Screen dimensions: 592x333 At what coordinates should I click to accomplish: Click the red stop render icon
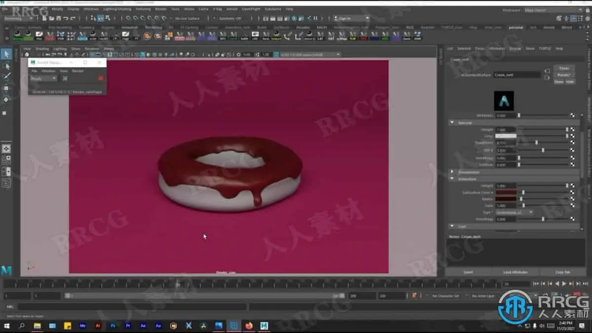pos(101,78)
